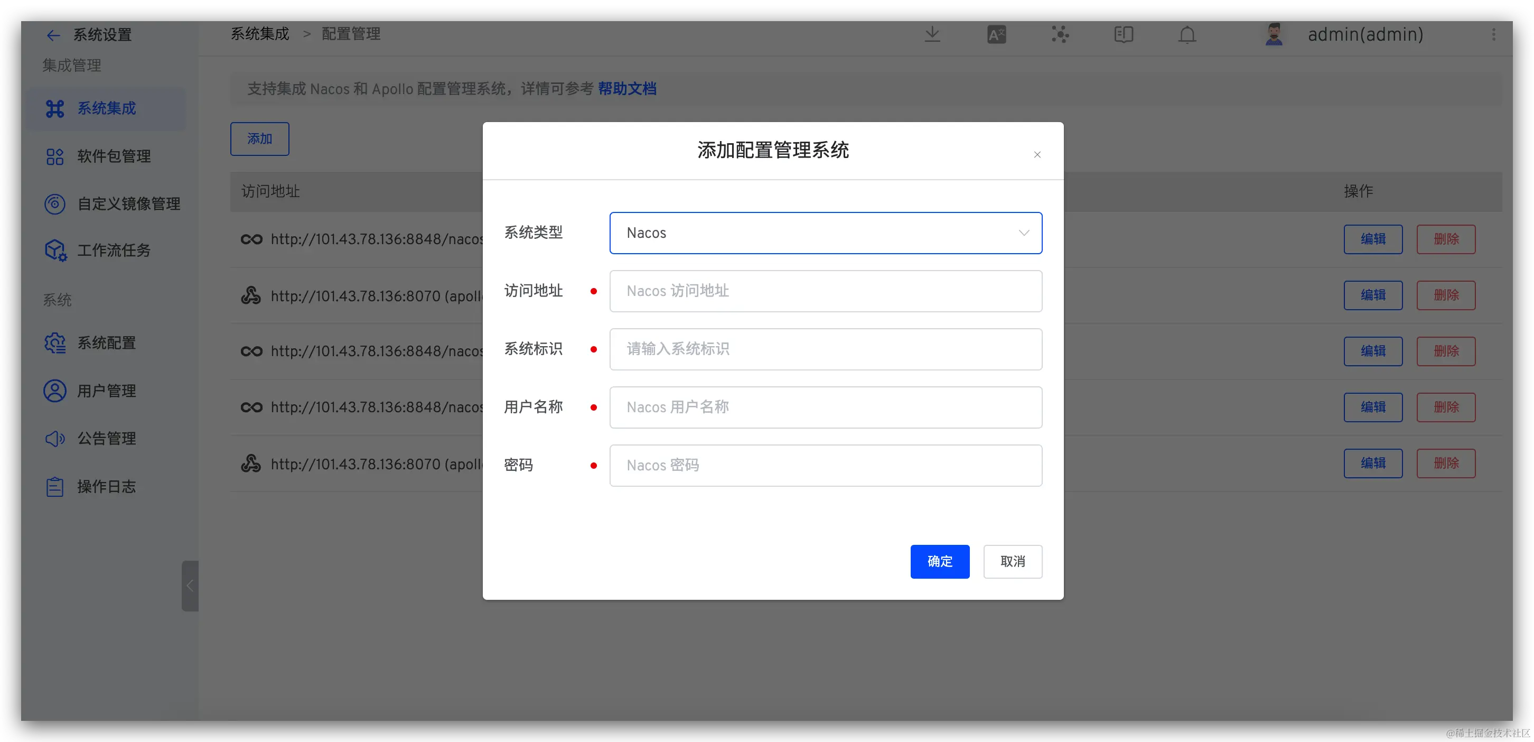Image resolution: width=1534 pixels, height=742 pixels.
Task: Click the first row's 8848/nacos address
Action: (x=376, y=239)
